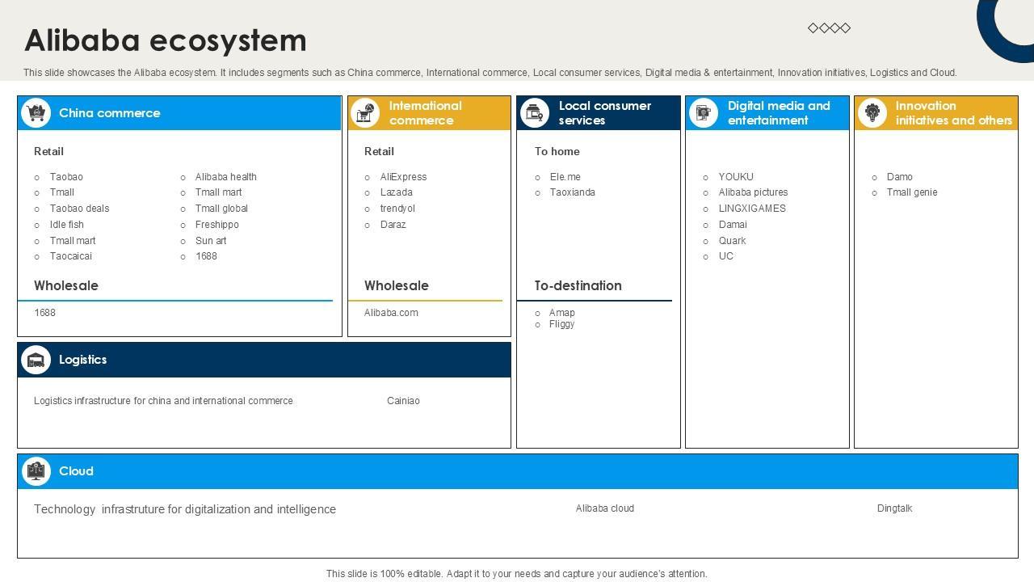
Task: Click the 'Damo' list item
Action: click(x=900, y=177)
